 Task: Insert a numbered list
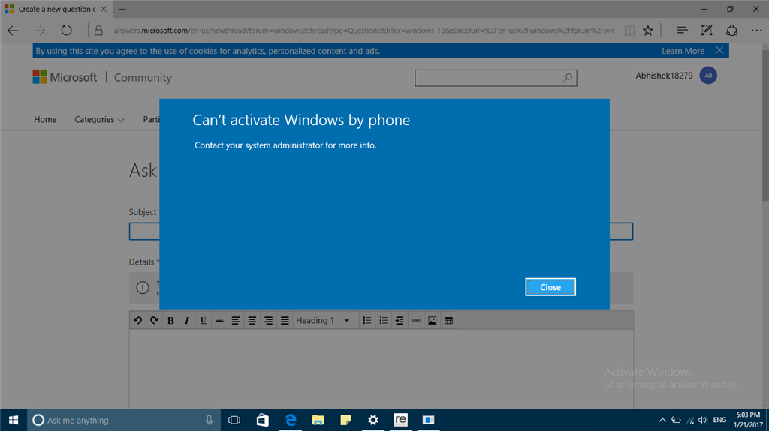pyautogui.click(x=383, y=320)
